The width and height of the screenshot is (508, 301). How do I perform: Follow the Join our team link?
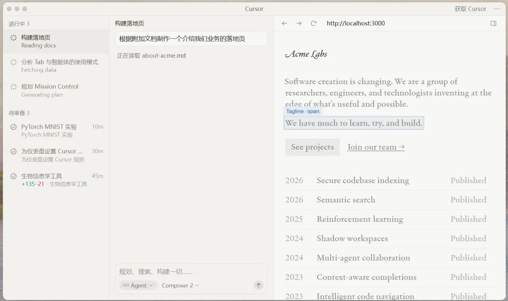click(376, 147)
